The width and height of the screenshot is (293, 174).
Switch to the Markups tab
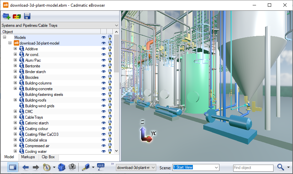point(28,157)
